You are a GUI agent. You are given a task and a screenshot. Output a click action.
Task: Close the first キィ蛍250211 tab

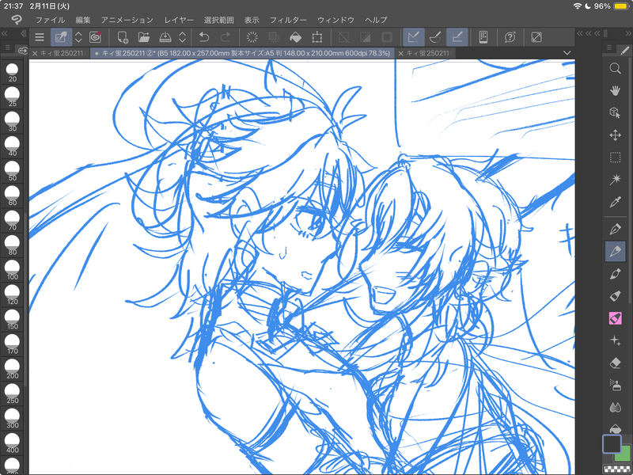pos(35,53)
